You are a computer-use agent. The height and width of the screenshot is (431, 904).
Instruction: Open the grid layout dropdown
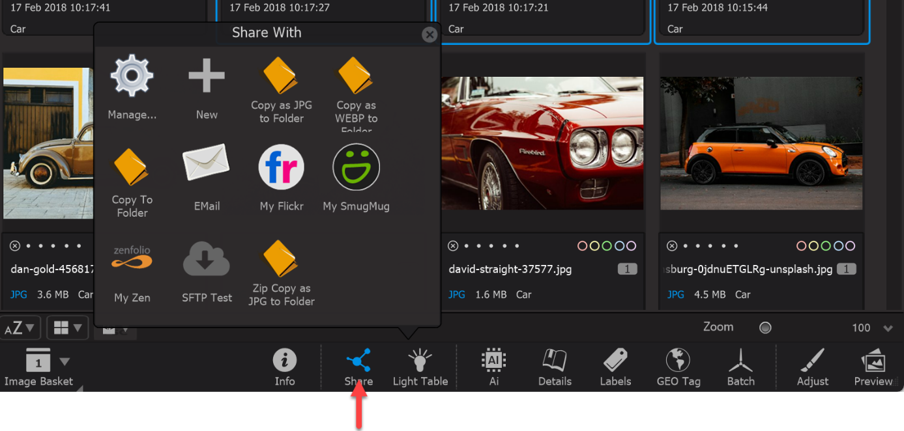(x=68, y=328)
